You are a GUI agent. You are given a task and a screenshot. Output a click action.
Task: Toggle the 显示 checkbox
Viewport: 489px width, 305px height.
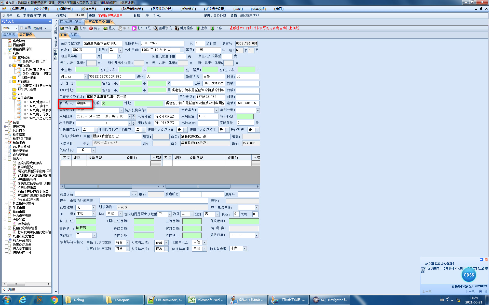(4, 16)
